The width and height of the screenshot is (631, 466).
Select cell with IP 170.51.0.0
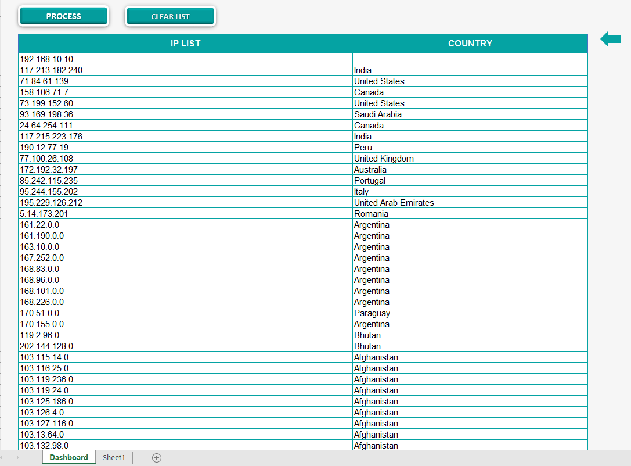[186, 313]
